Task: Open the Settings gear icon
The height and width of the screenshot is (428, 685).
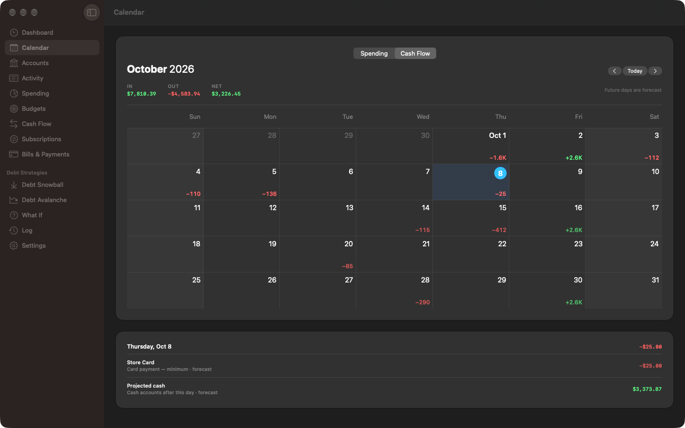Action: (14, 245)
